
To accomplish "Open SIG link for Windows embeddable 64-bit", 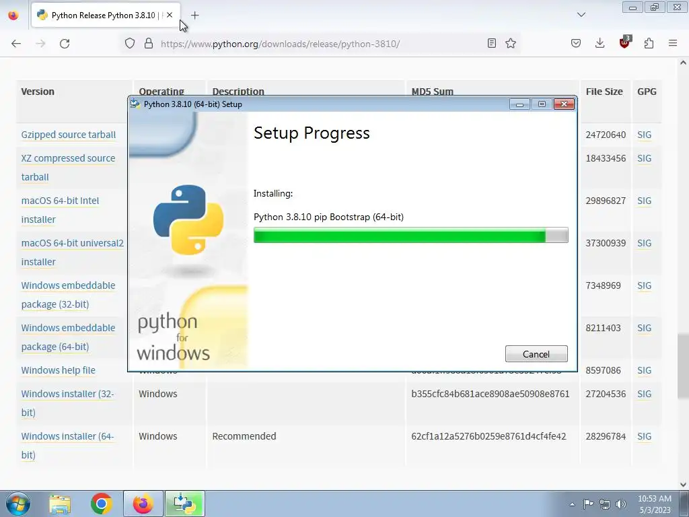I will point(644,328).
